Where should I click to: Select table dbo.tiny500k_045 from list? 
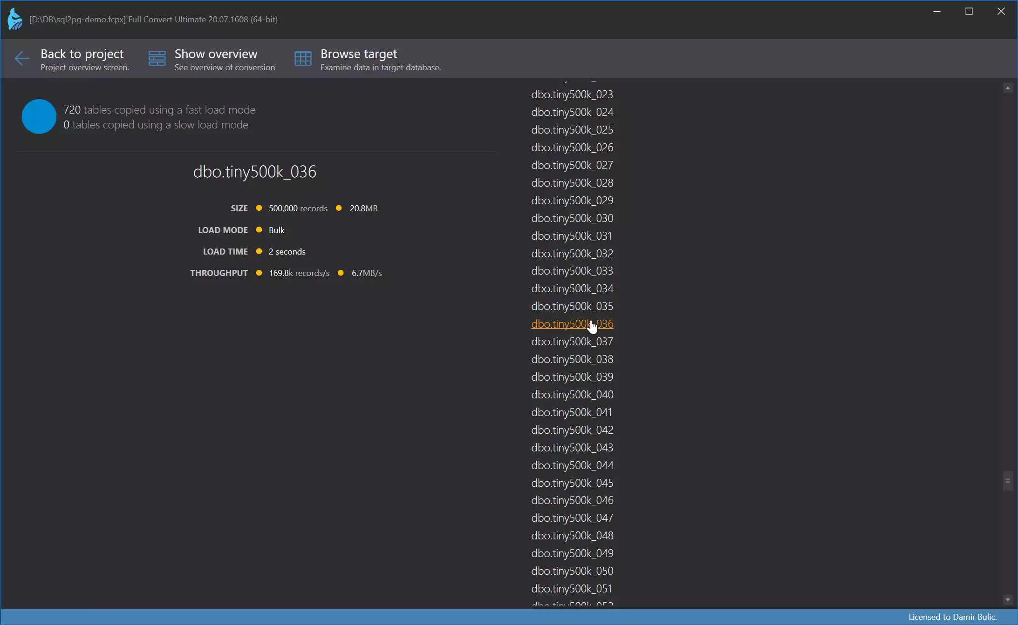(572, 482)
